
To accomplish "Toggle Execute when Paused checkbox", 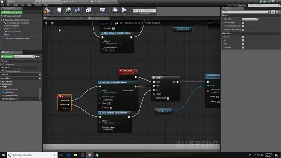I will coord(243,26).
